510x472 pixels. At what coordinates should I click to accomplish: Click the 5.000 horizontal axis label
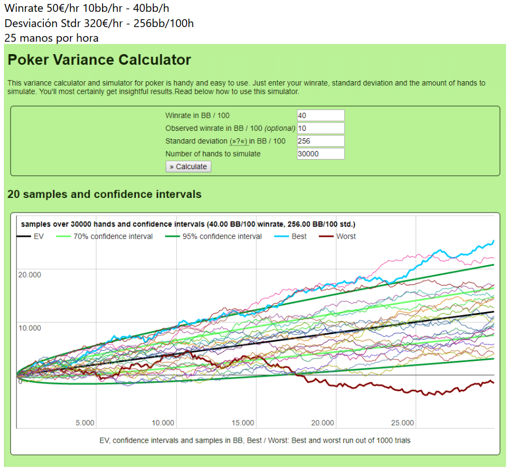click(x=85, y=423)
